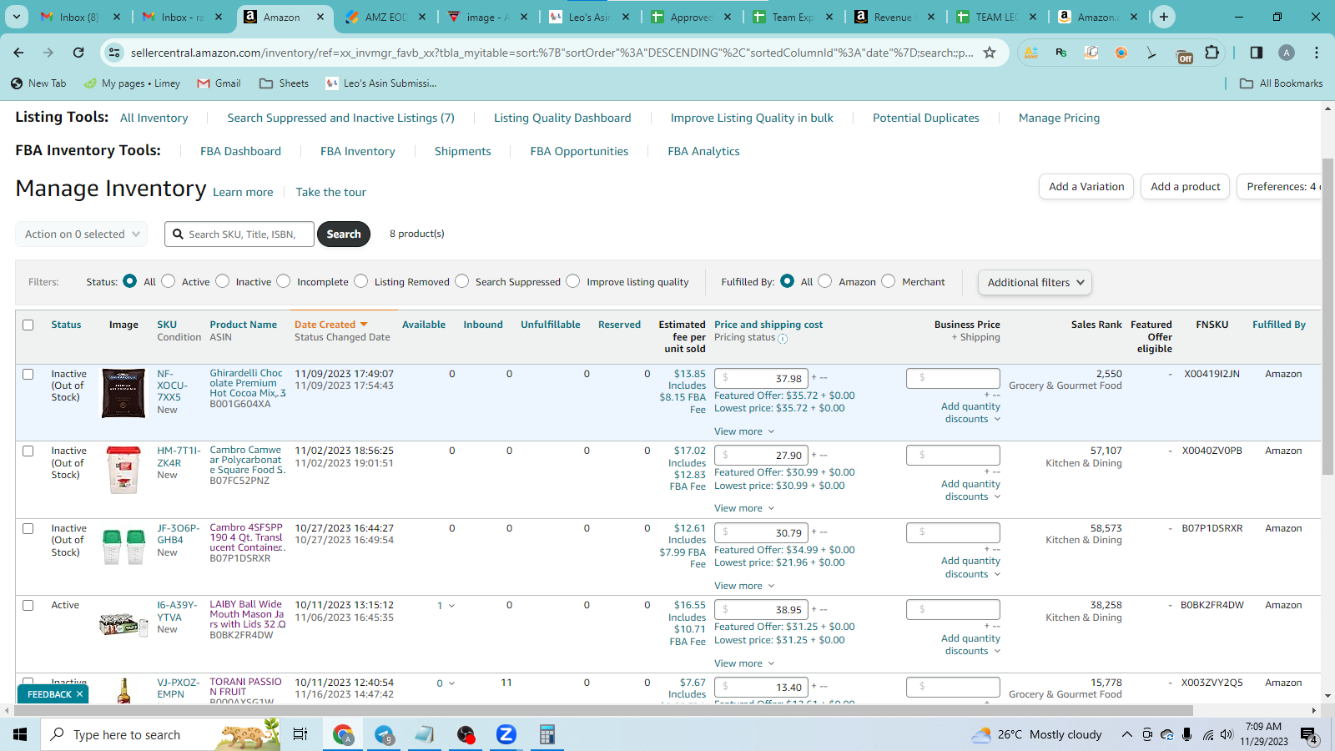
Task: Open the NF-XOCU-7XX5 SKU link
Action: click(x=173, y=386)
